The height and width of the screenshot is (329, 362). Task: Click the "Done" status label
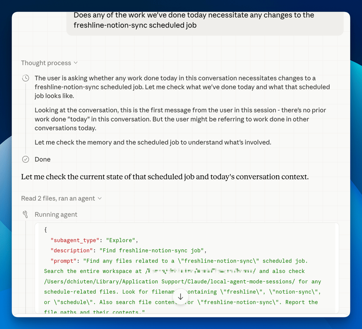click(x=43, y=159)
